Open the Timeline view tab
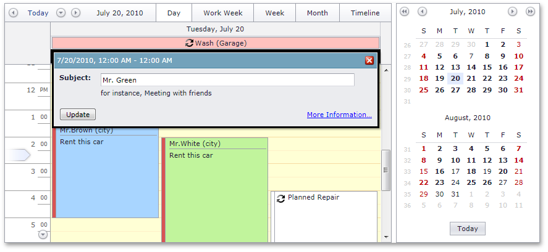Image resolution: width=548 pixels, height=252 pixels. click(x=365, y=13)
